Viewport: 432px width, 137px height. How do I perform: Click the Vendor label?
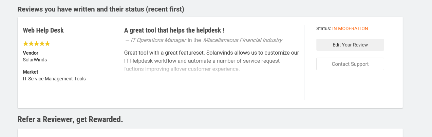click(x=31, y=53)
